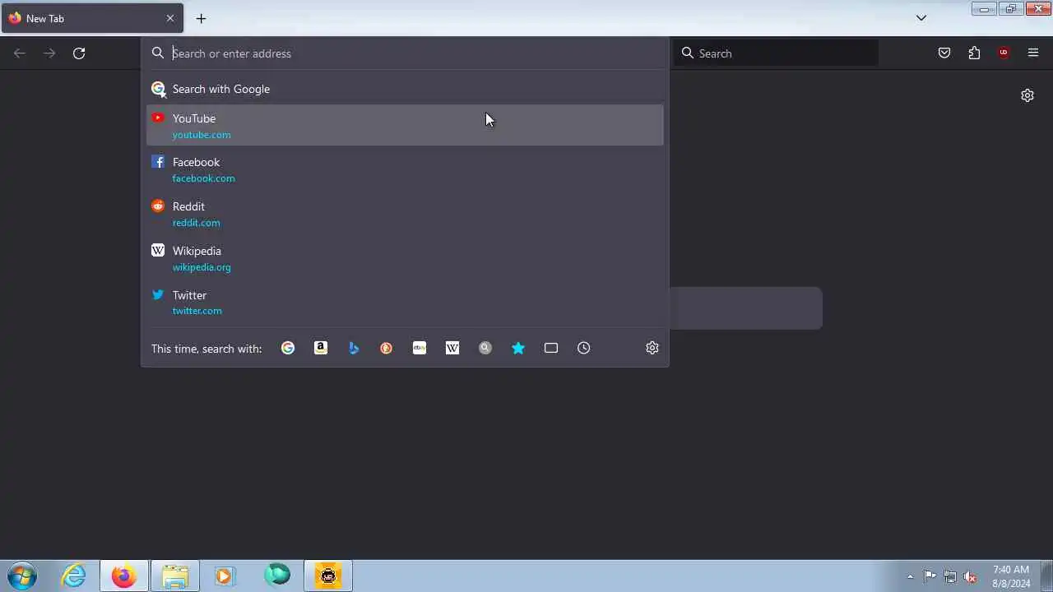
Task: Search this time with eBay icon
Action: (420, 348)
